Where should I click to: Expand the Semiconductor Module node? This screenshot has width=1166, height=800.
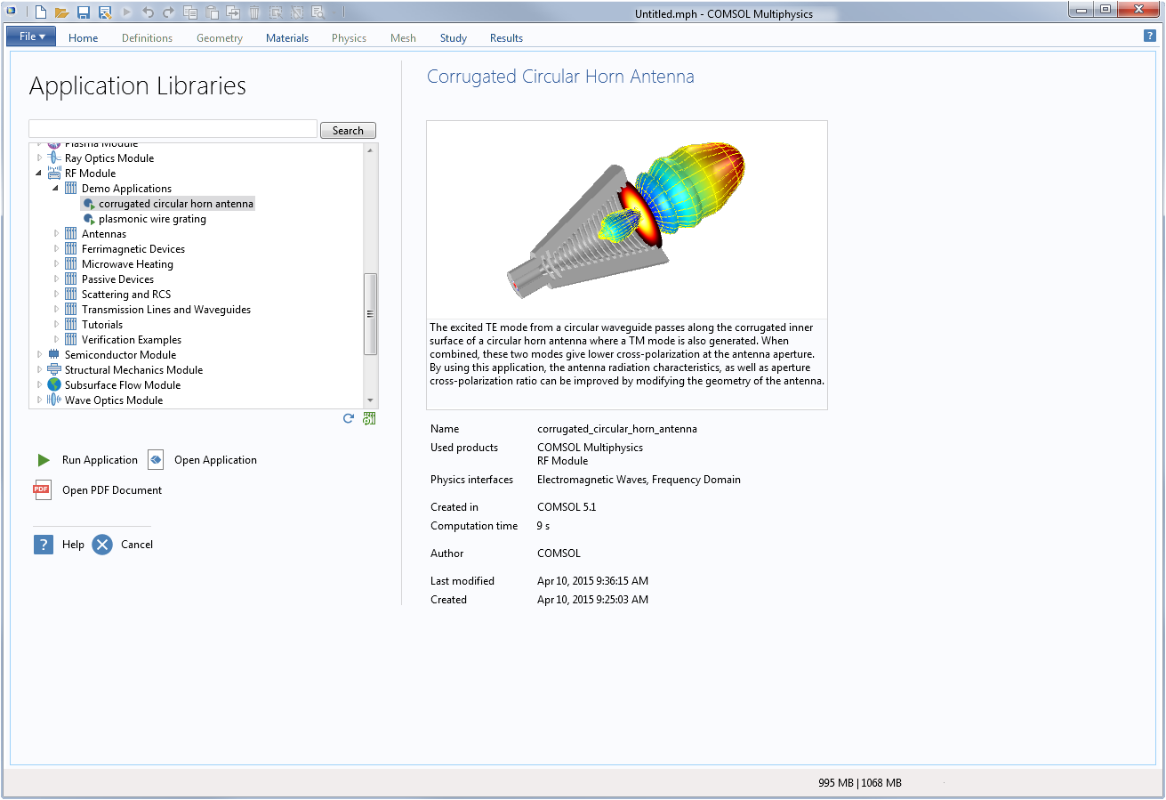39,355
